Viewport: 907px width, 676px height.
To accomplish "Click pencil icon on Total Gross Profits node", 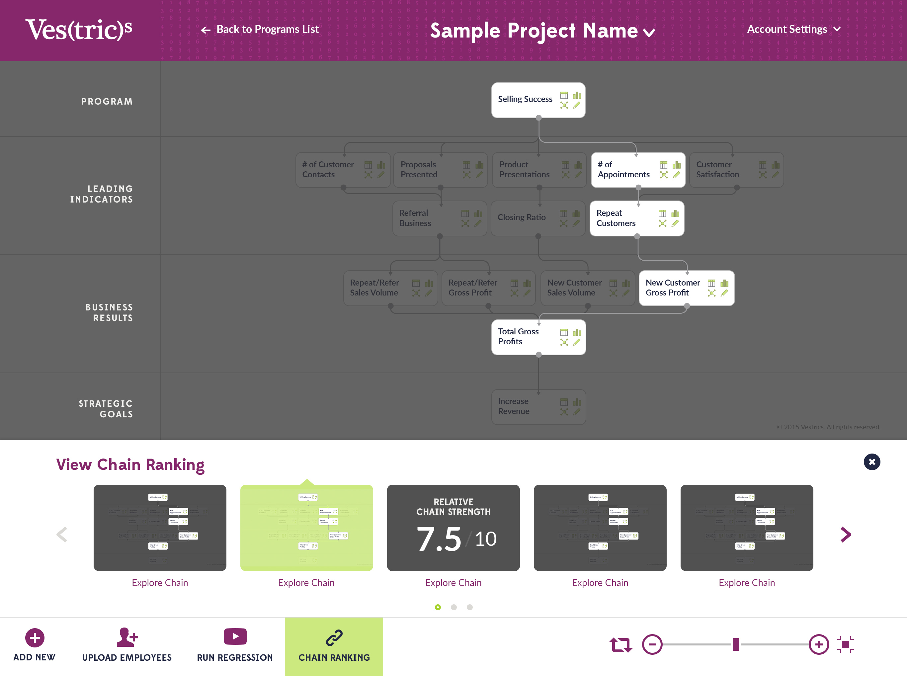I will (x=577, y=342).
